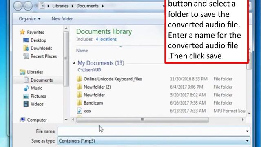Expand breadcrumb arrow after Libraries
The height and width of the screenshot is (147, 261).
pos(73,6)
